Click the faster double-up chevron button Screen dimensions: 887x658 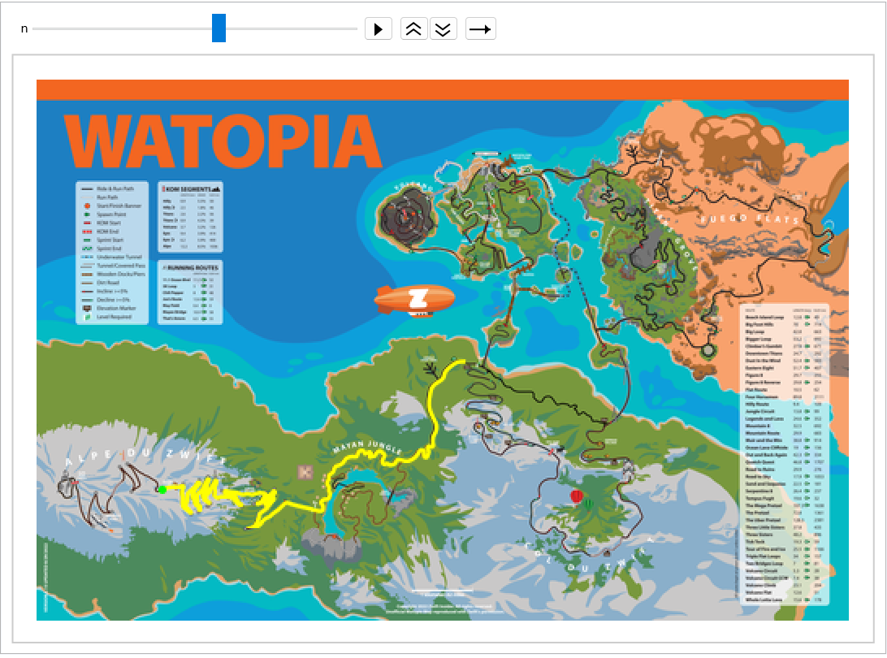click(414, 29)
